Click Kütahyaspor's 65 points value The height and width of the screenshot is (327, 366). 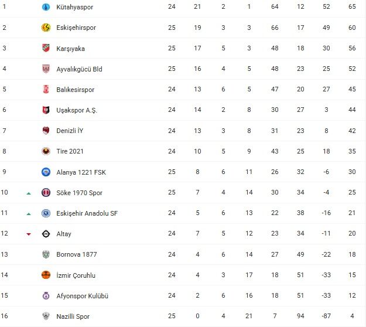pos(353,7)
